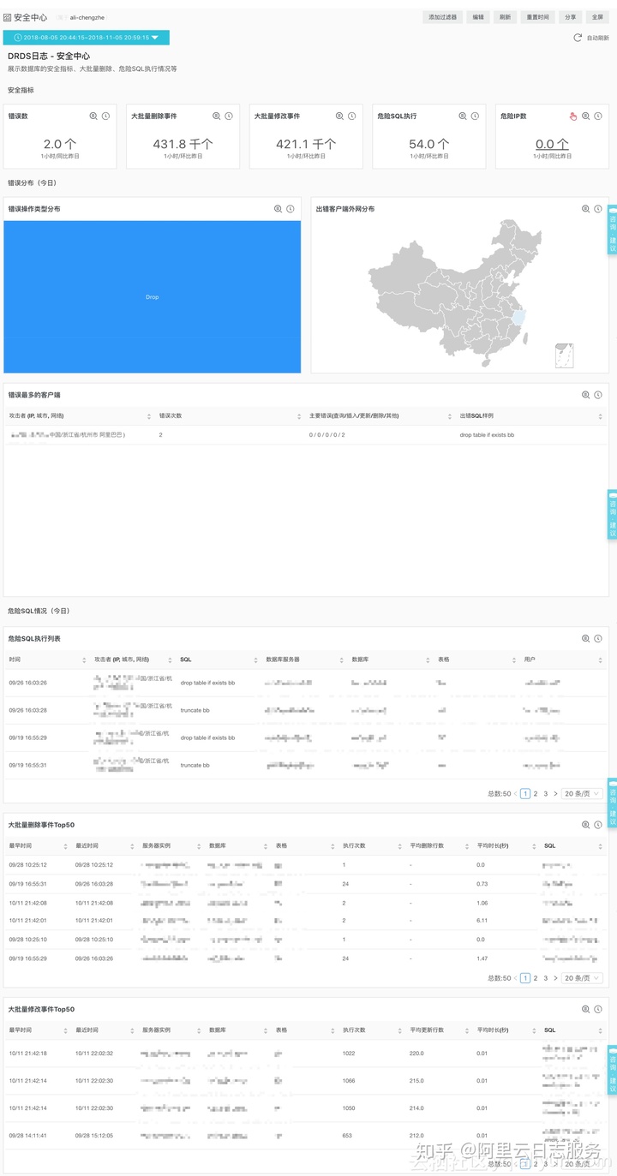
Task: Open 20条/页 dropdown in 危险SQL执行列表
Action: point(582,794)
